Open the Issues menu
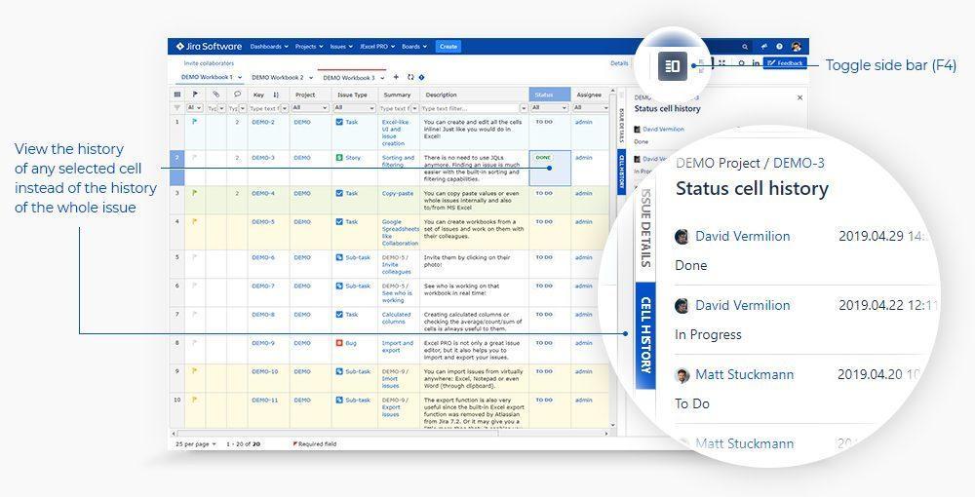Viewport: 975px width, 497px height. click(x=341, y=47)
